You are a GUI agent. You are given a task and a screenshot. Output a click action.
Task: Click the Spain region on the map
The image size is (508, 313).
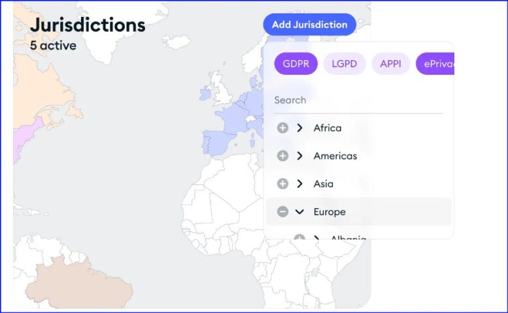[217, 142]
